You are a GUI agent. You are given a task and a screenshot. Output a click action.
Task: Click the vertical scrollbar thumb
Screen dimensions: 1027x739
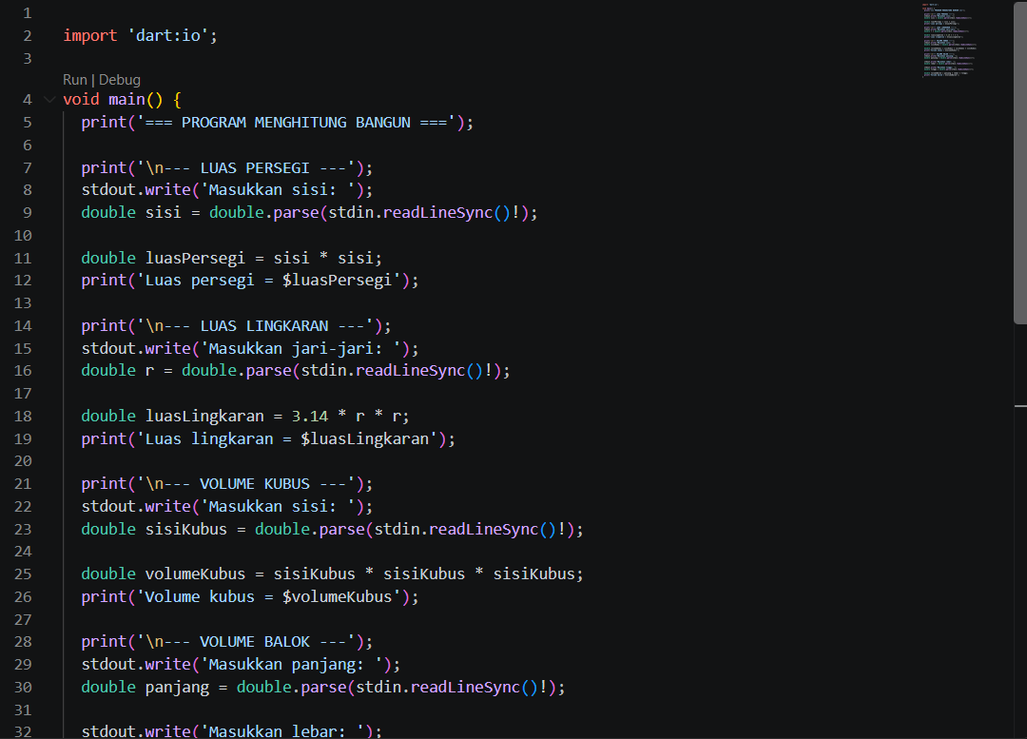[1019, 162]
